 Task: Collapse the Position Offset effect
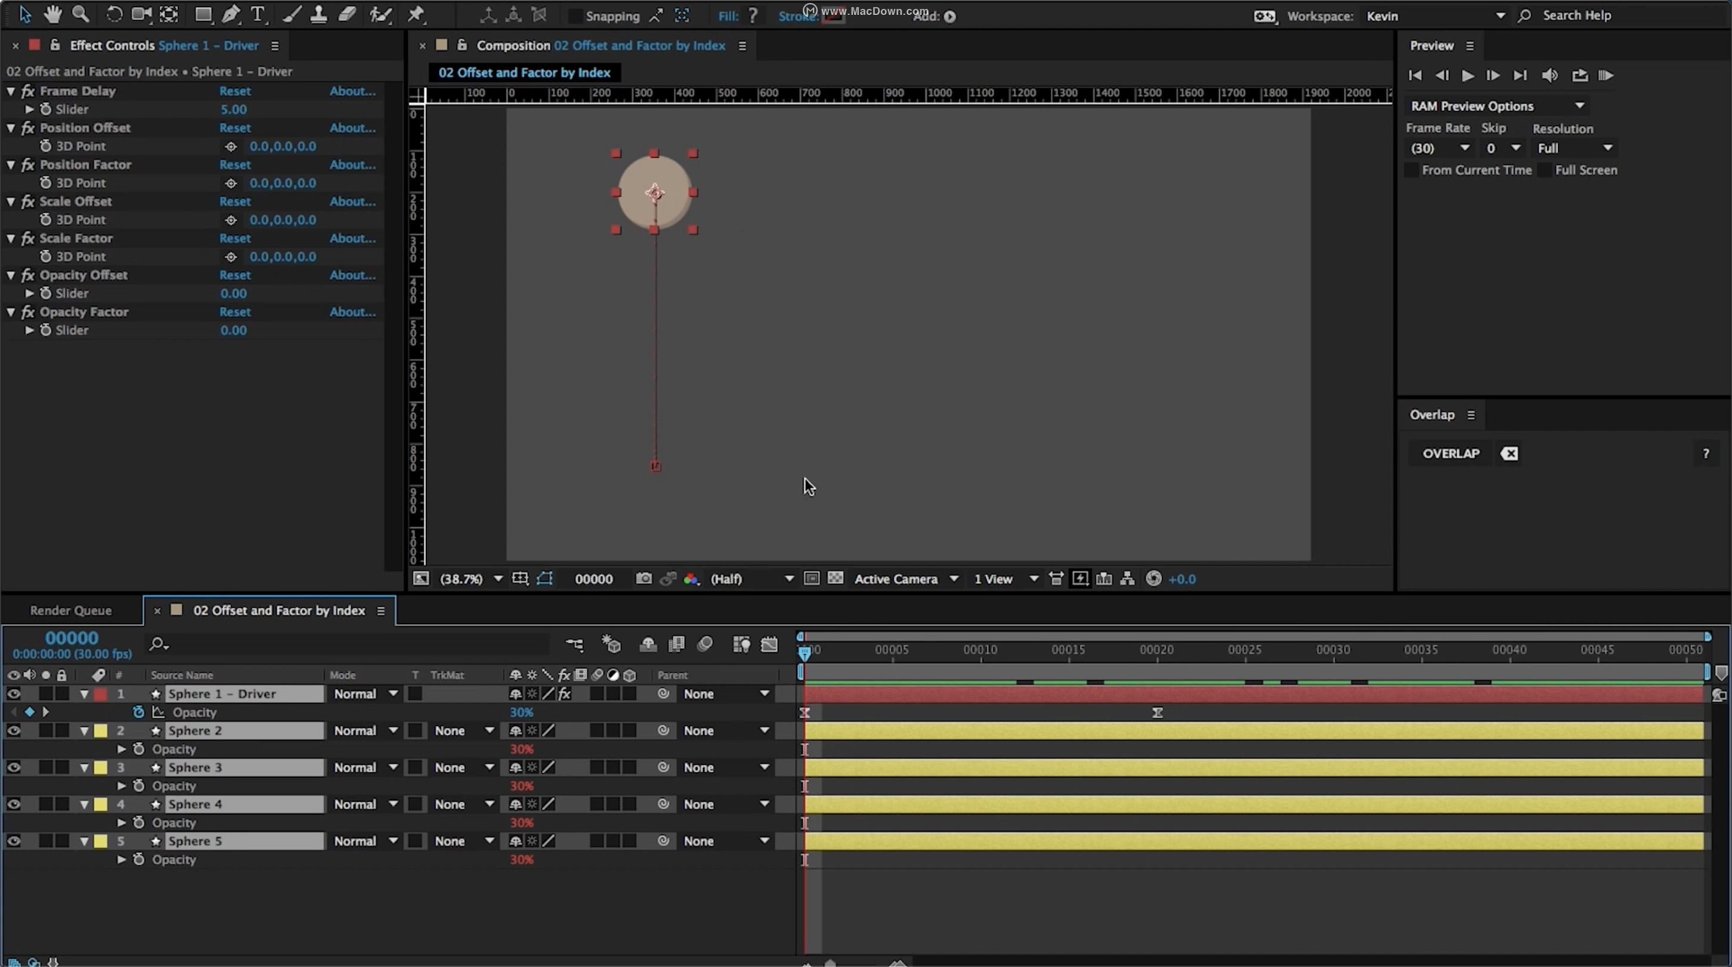click(11, 128)
